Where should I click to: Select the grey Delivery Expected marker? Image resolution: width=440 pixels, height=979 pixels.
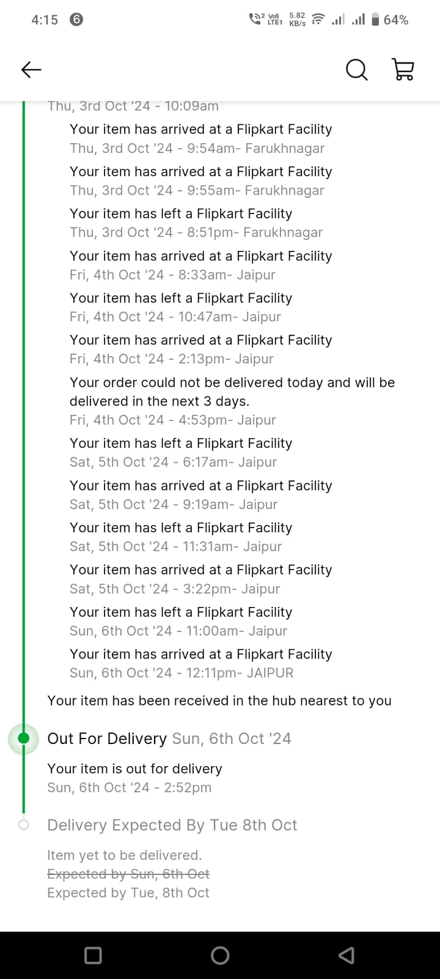tap(24, 825)
